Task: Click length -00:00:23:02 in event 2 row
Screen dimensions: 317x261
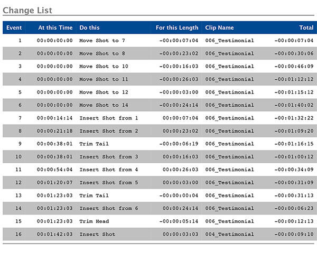Action: (179, 53)
